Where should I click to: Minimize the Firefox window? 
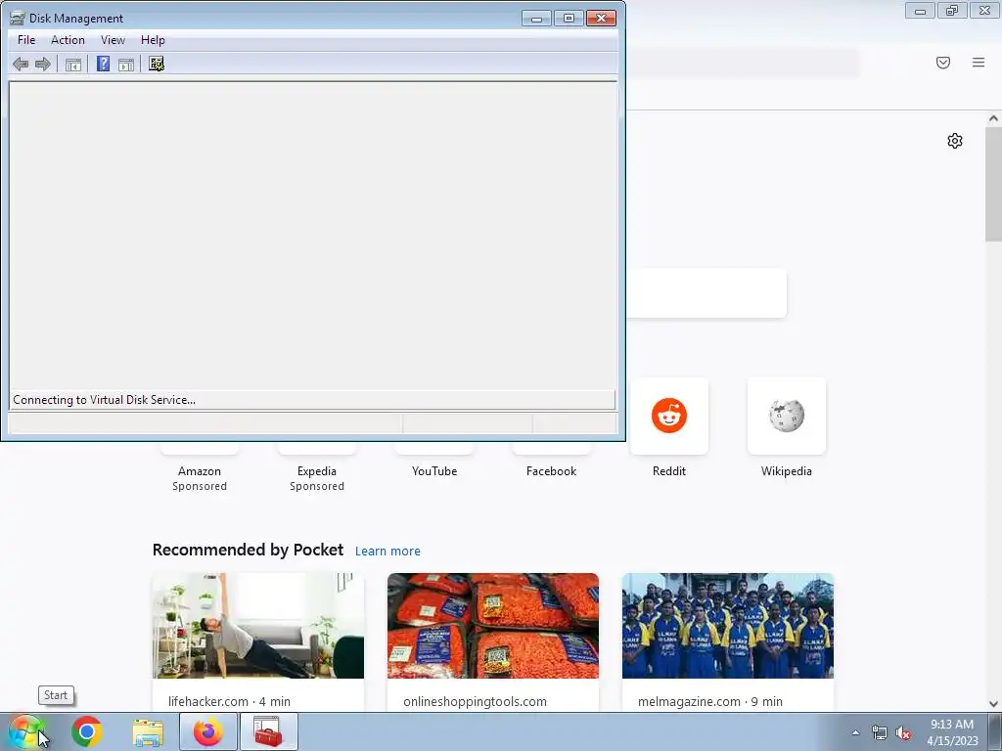pos(920,10)
